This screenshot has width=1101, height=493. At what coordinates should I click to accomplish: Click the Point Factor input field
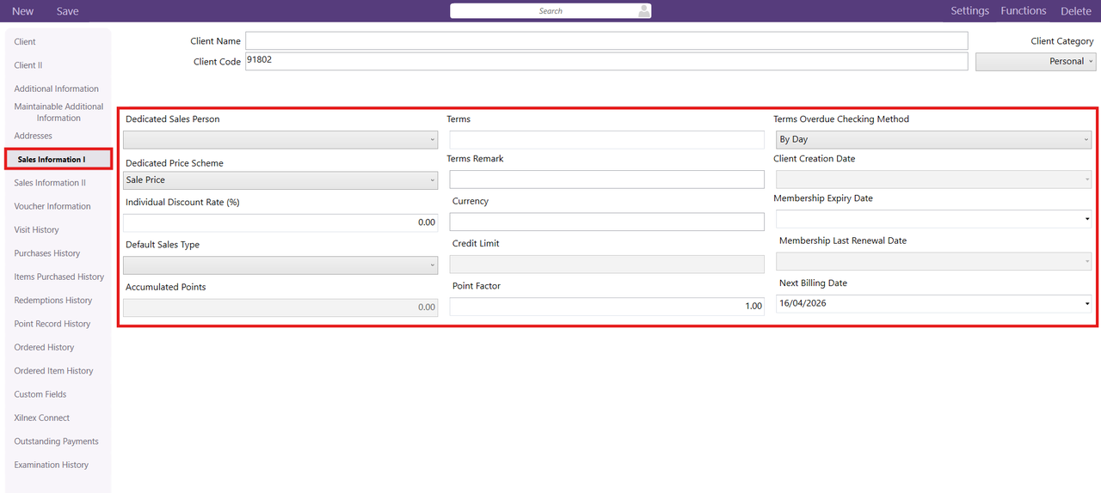606,307
